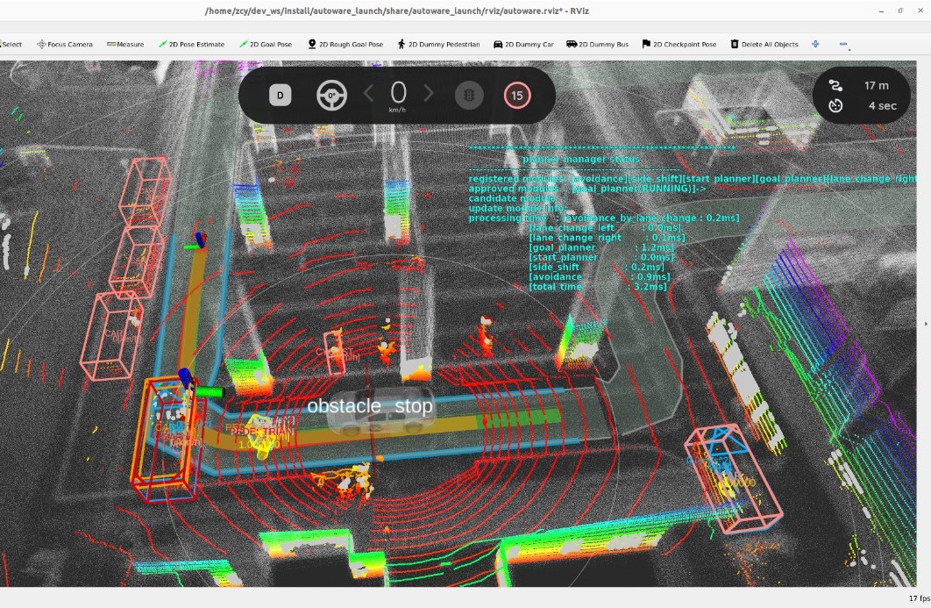Select the Measure tool

tap(124, 44)
